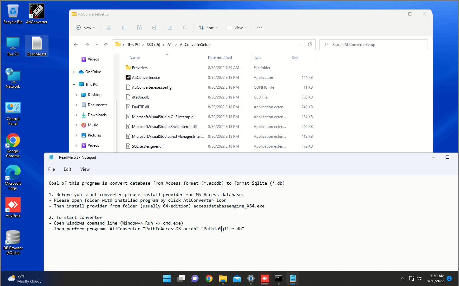The width and height of the screenshot is (459, 286).
Task: Open the Windows Start menu
Action: [x=167, y=278]
